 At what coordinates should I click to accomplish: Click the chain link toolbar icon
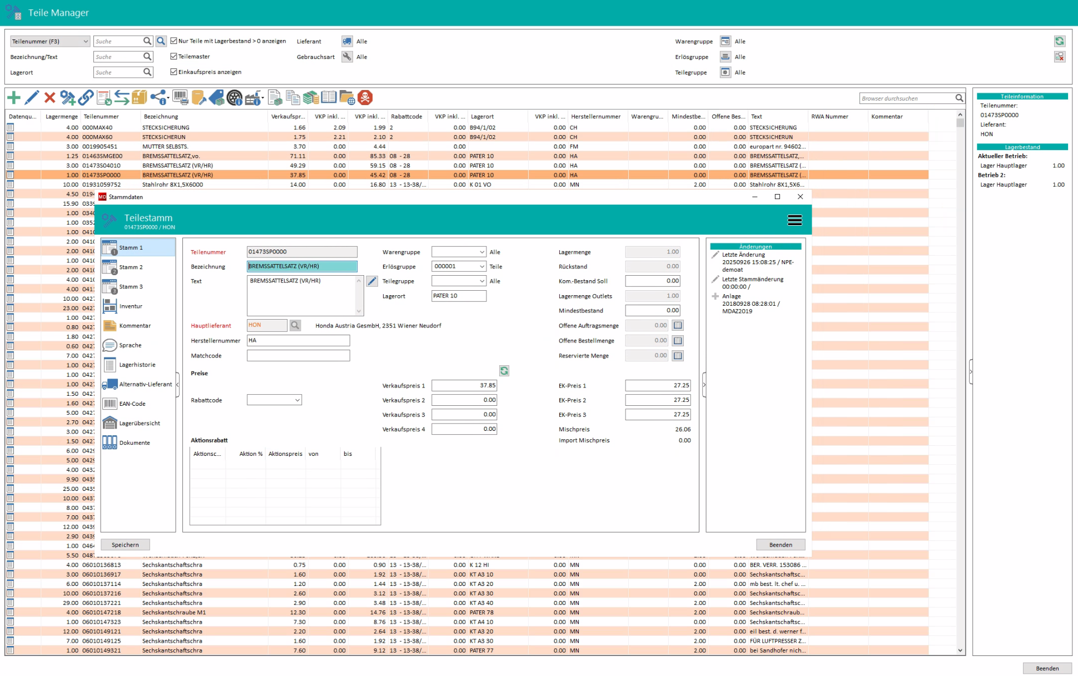pyautogui.click(x=86, y=98)
